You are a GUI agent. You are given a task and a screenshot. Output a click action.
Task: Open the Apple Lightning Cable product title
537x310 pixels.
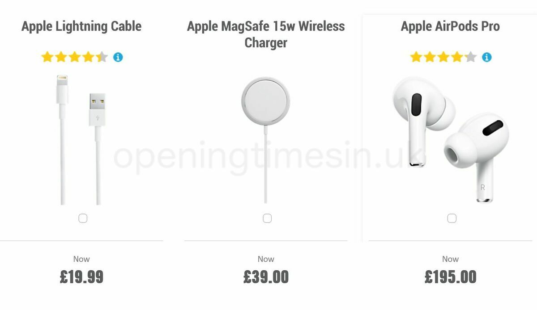tap(81, 26)
